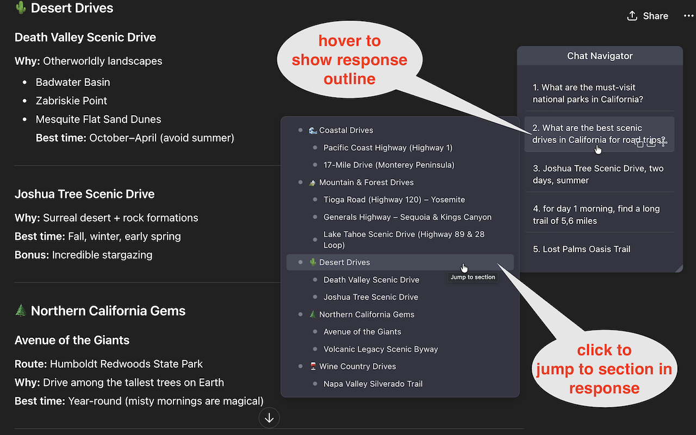
Task: Click the Chat Navigator panel header
Action: 600,56
